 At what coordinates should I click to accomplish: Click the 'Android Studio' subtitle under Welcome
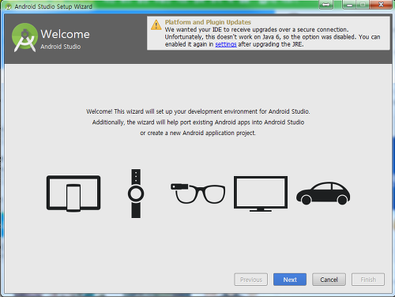(61, 47)
